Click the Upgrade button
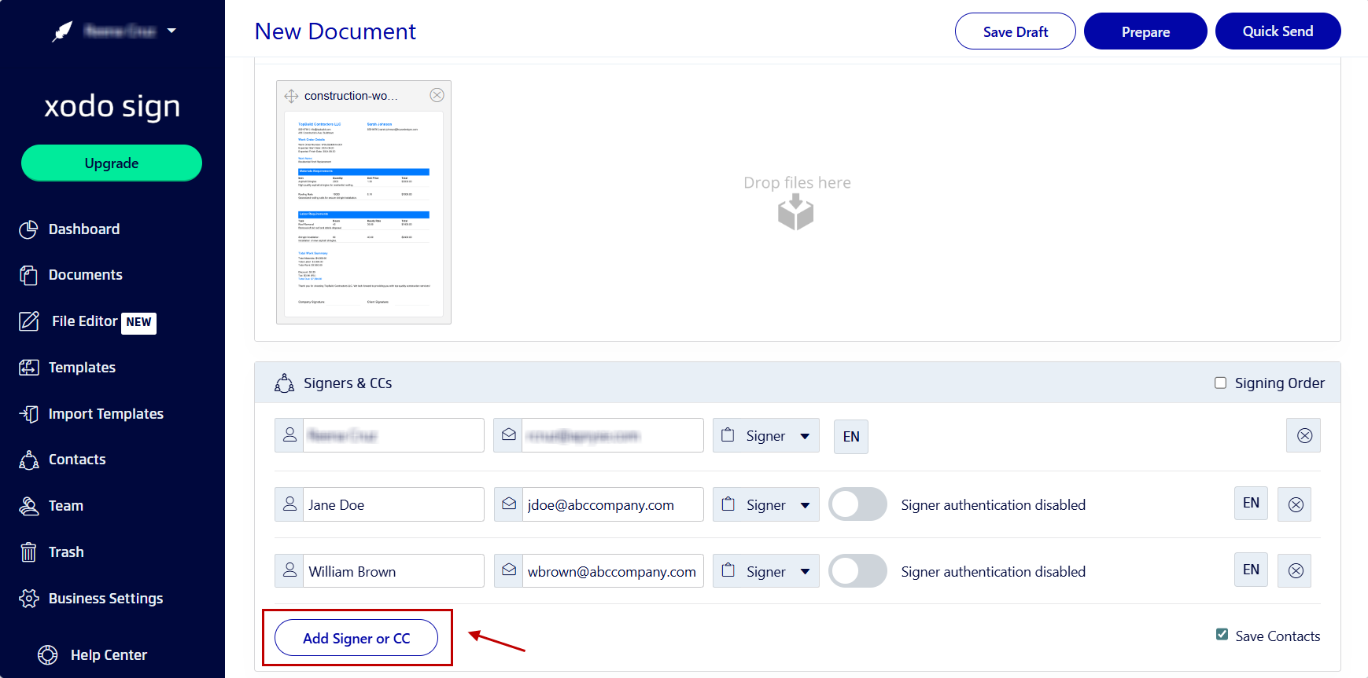 coord(112,163)
